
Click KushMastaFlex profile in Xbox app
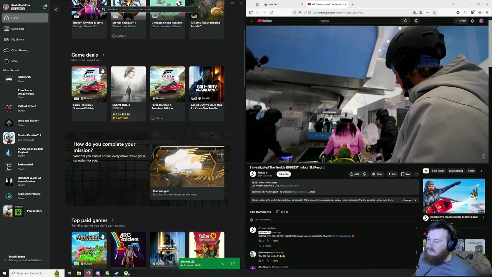tap(21, 7)
